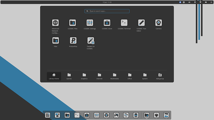Launch the terminal from the dock
This screenshot has height=120, width=214.
[77, 115]
